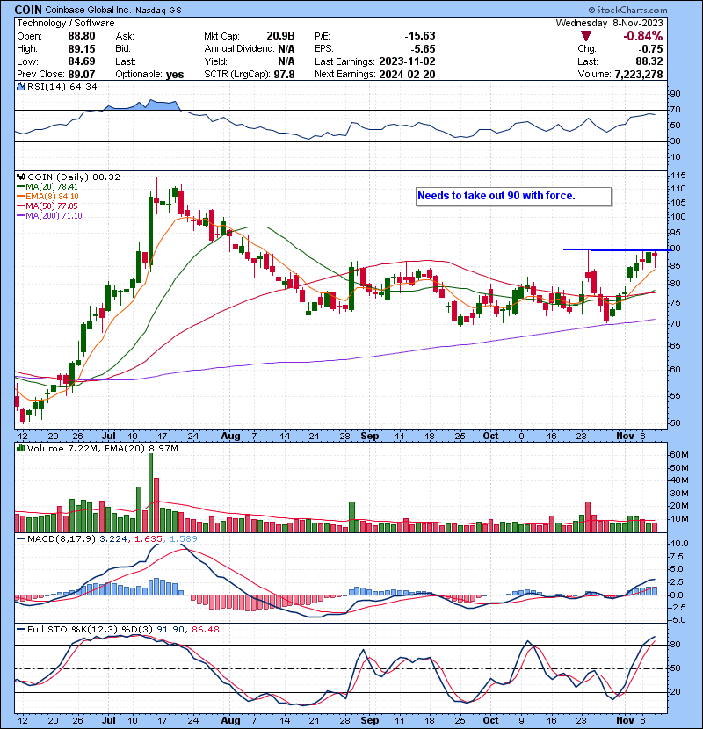
Task: Select the High value 89.15
Action: 82,49
